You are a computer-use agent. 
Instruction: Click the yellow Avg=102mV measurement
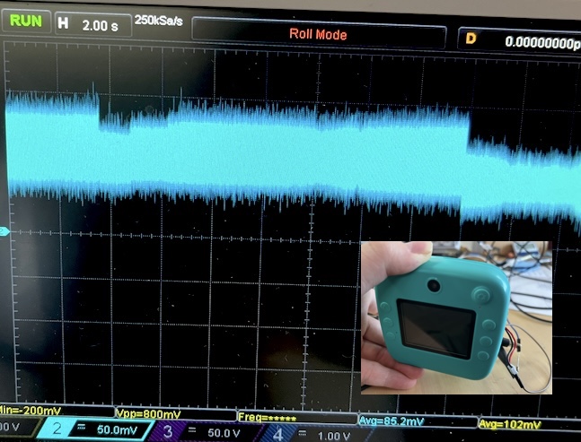(x=510, y=424)
